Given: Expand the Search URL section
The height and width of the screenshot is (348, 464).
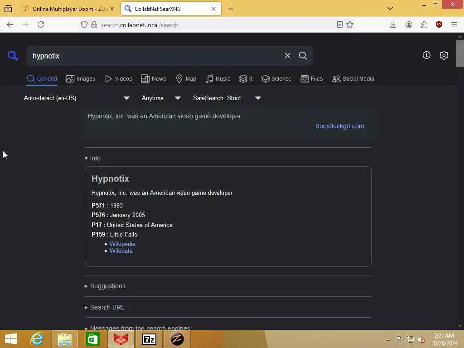Looking at the screenshot, I should pos(105,308).
